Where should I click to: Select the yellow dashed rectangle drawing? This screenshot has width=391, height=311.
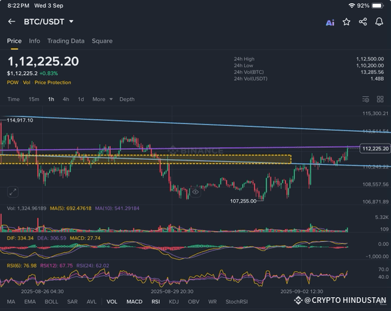click(146, 159)
